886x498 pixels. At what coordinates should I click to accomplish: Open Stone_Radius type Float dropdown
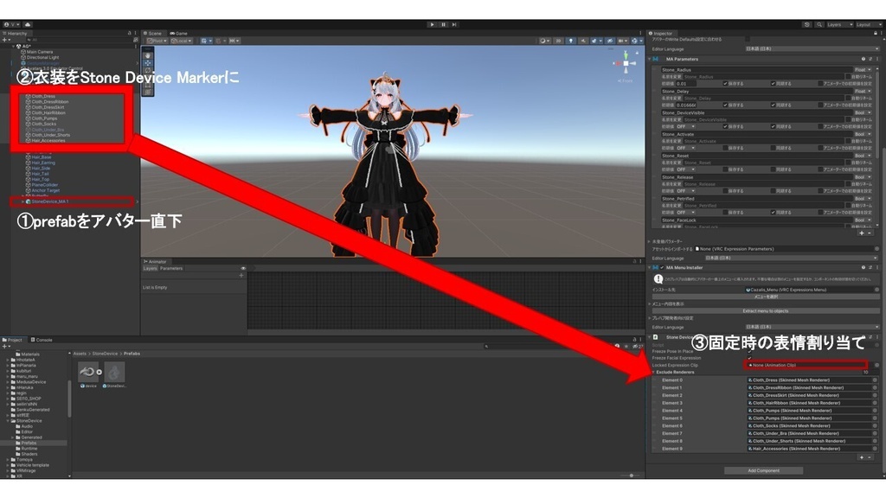pyautogui.click(x=863, y=69)
